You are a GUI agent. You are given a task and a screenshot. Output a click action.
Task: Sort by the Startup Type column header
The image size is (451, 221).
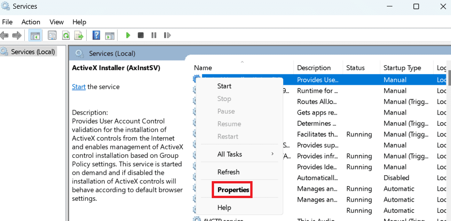(x=402, y=68)
